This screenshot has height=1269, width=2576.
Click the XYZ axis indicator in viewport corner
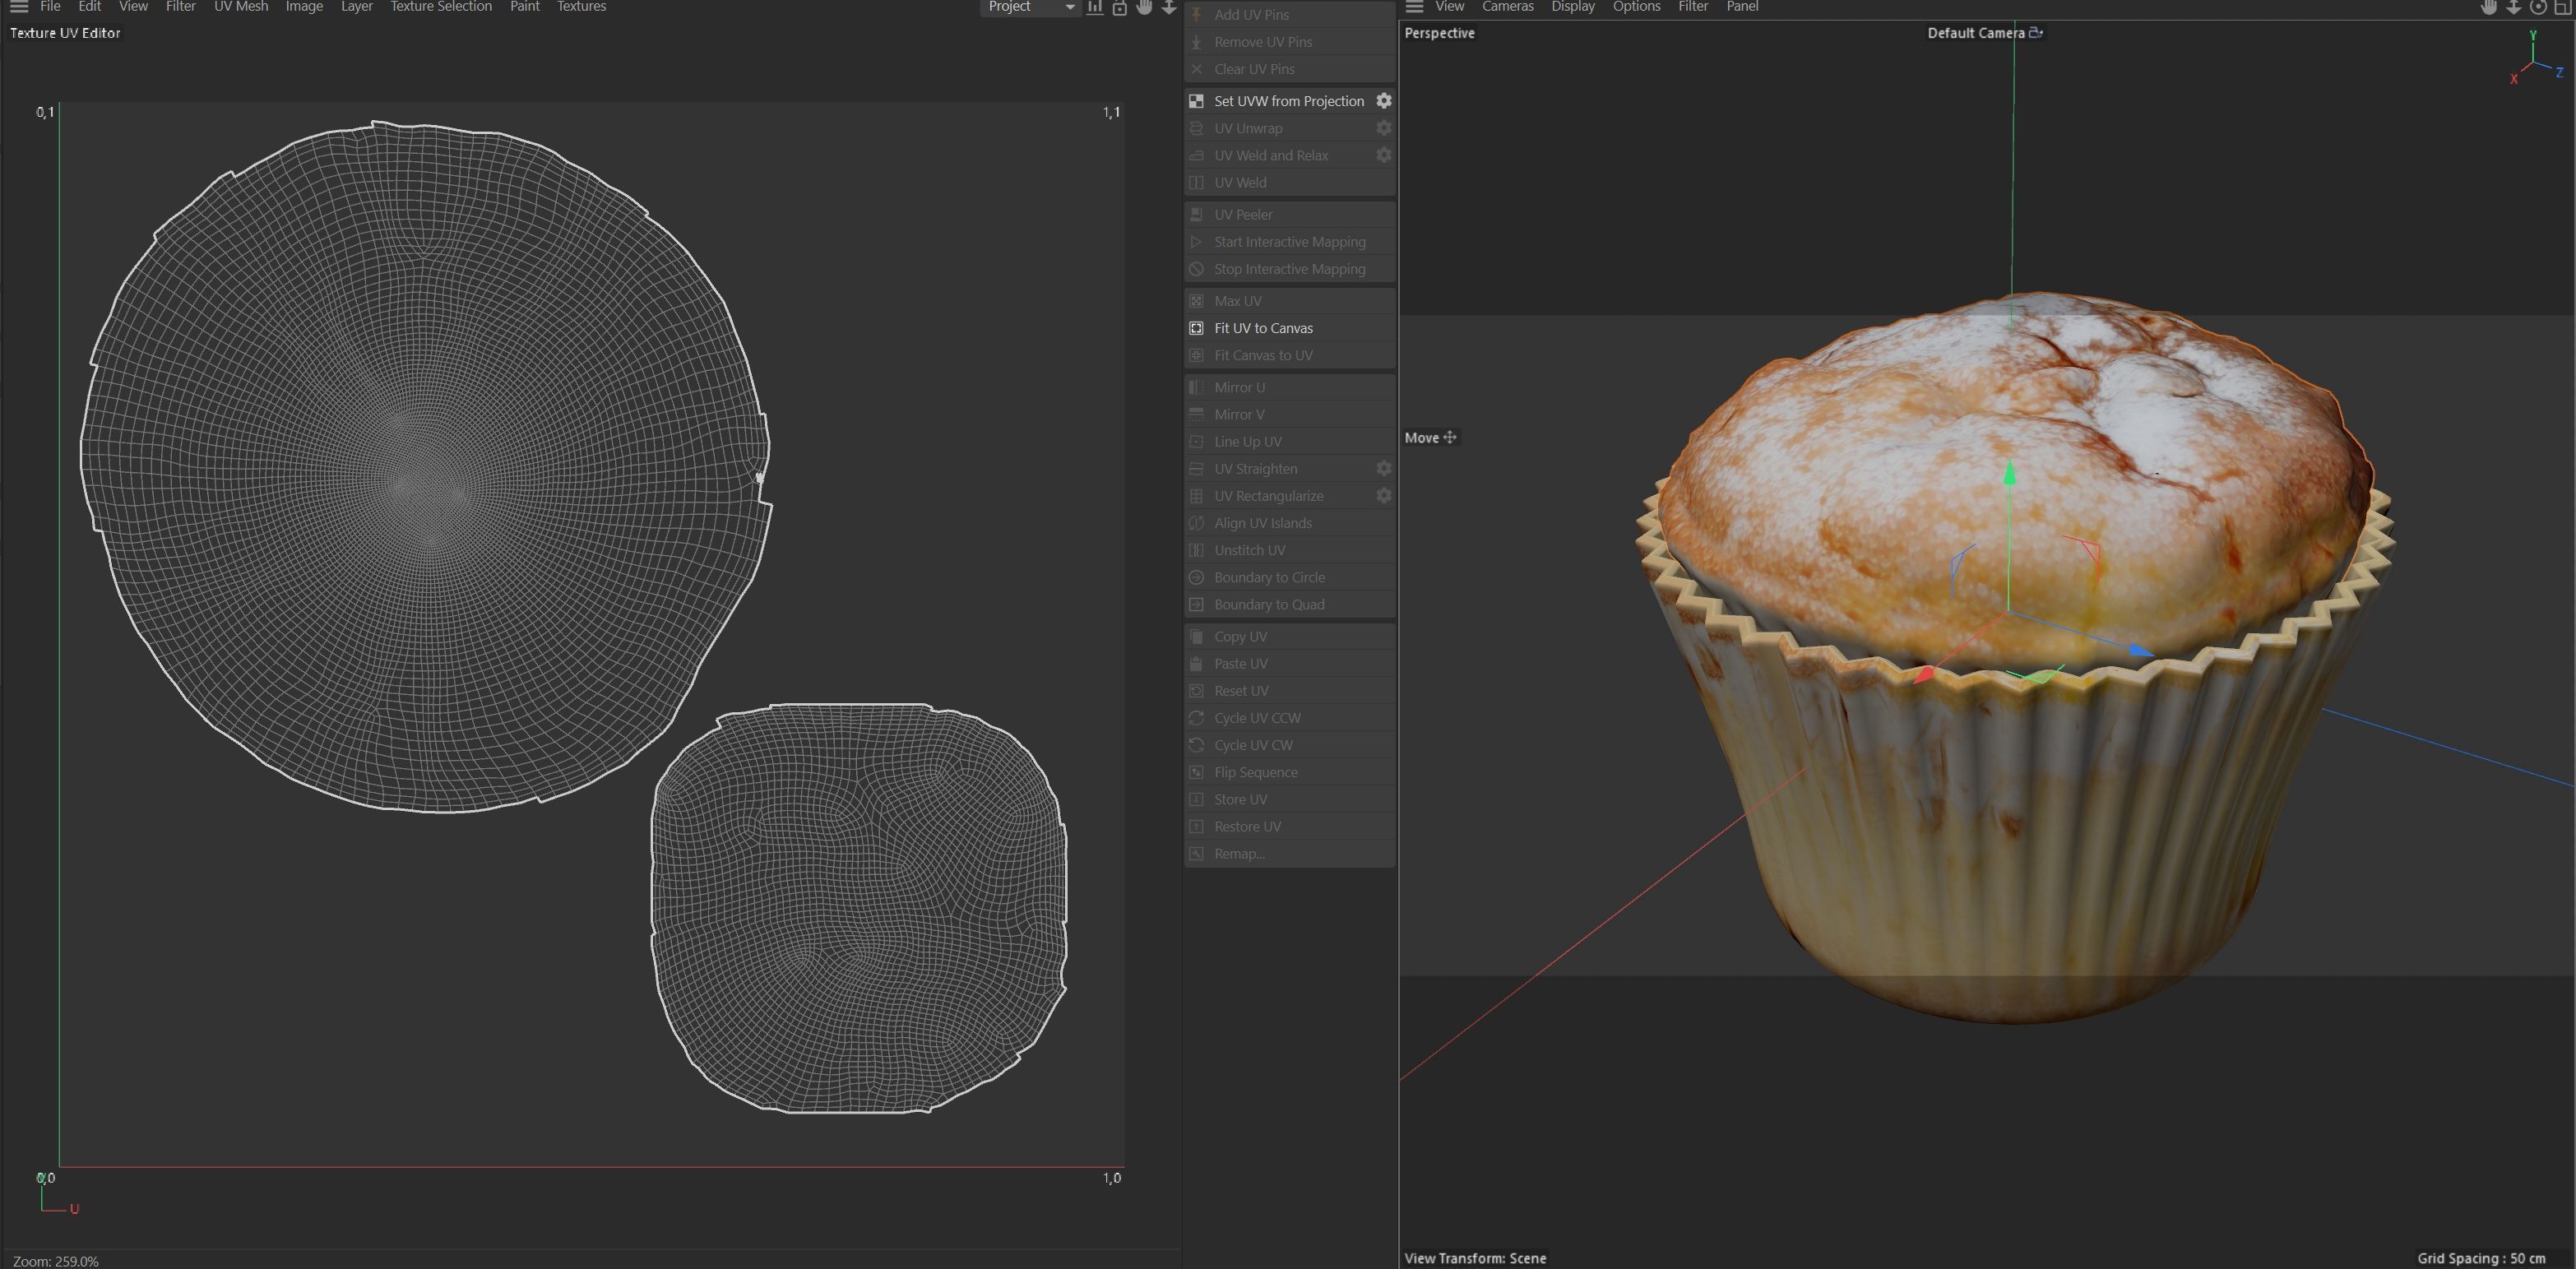click(x=2536, y=58)
